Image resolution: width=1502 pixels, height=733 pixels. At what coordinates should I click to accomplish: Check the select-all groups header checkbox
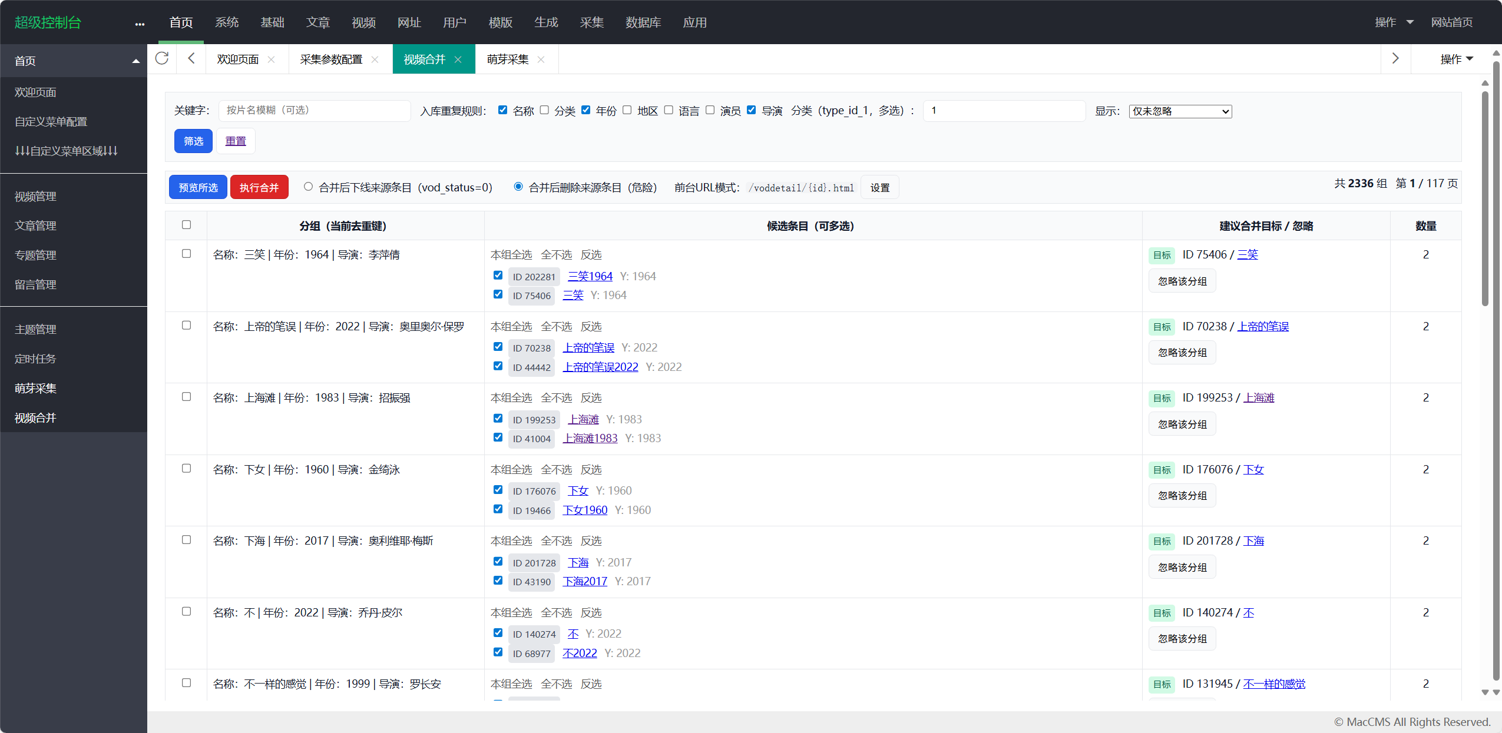click(186, 225)
